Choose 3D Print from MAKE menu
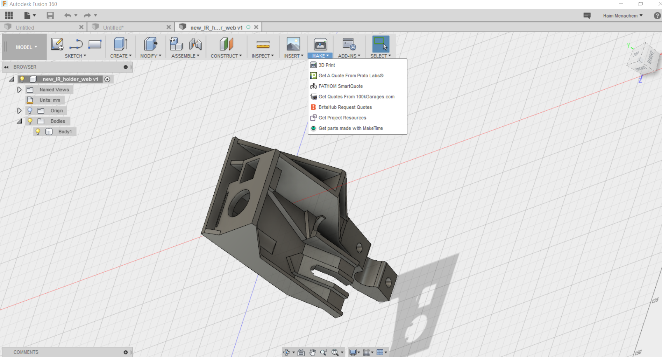Screen dimensions: 662x357 [x=357, y=65]
